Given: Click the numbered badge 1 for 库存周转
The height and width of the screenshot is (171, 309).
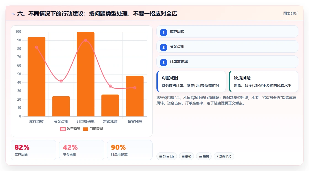Looking at the screenshot, I should point(163,32).
